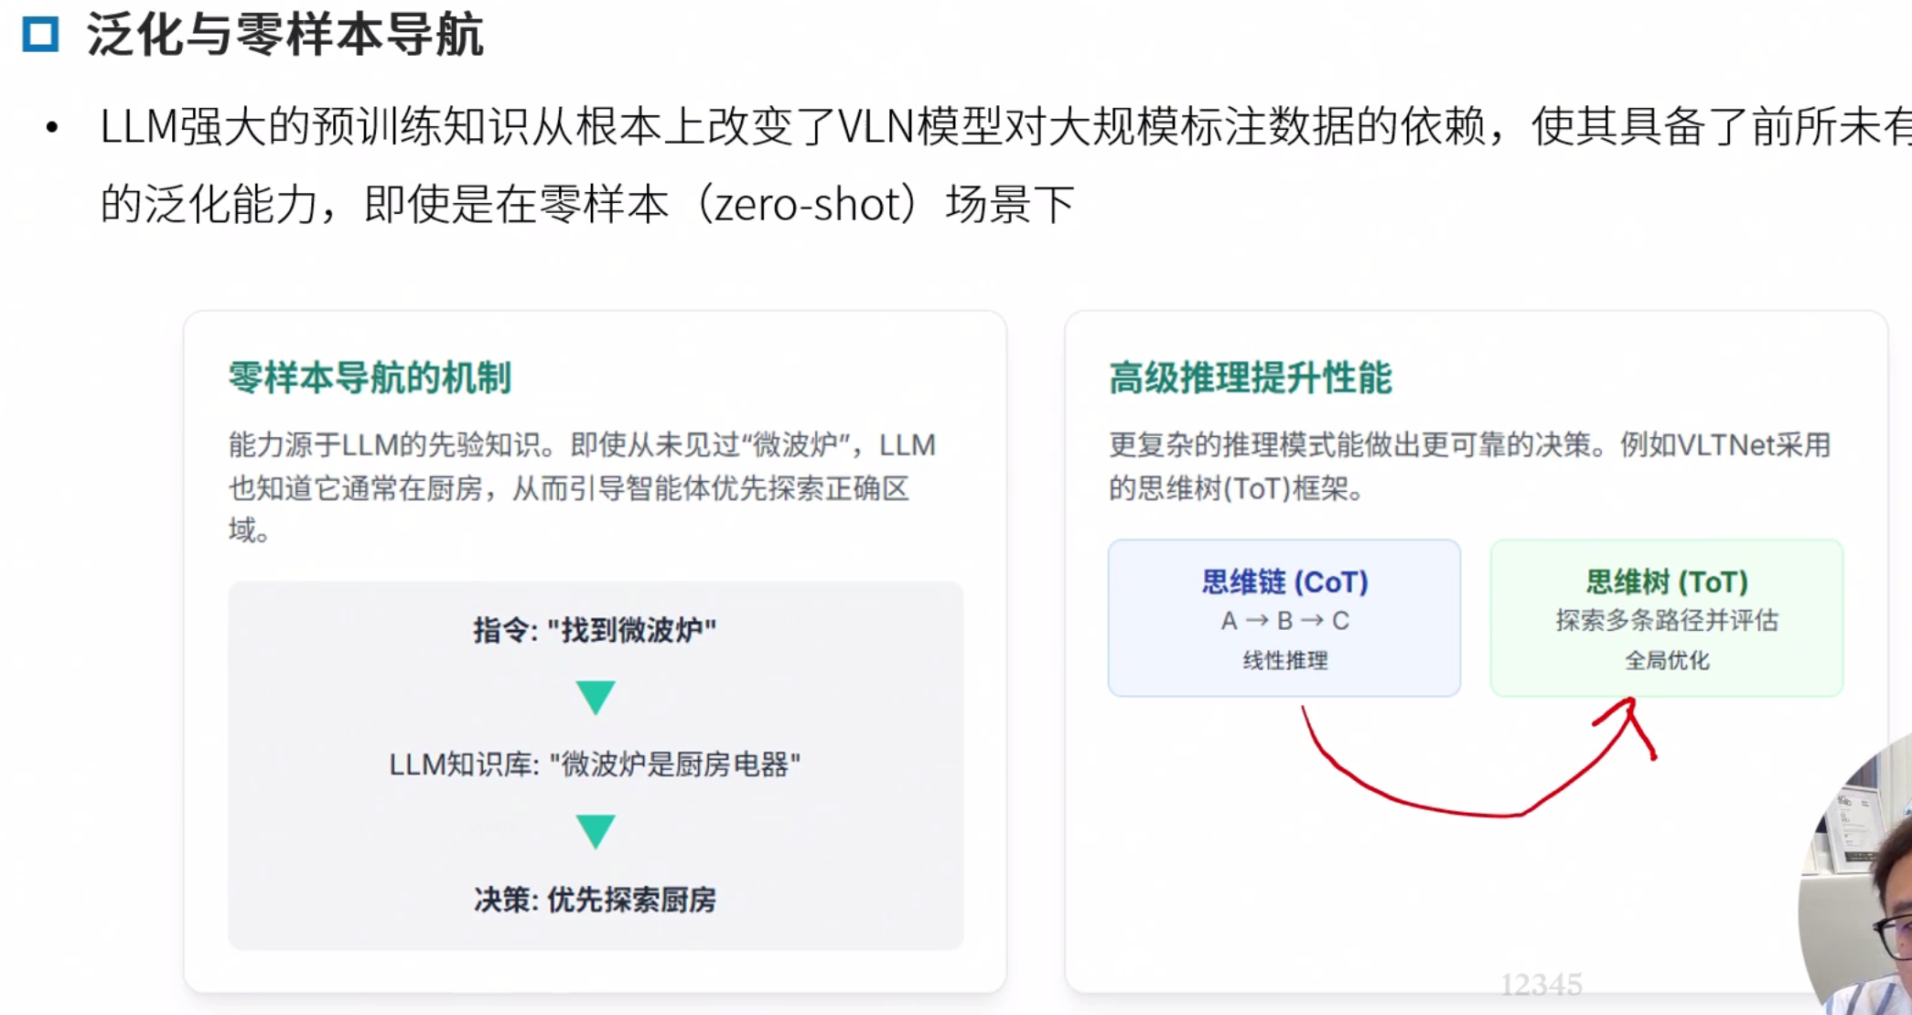This screenshot has height=1015, width=1912.
Task: Click the first green downward triangle arrow
Action: pyautogui.click(x=596, y=697)
